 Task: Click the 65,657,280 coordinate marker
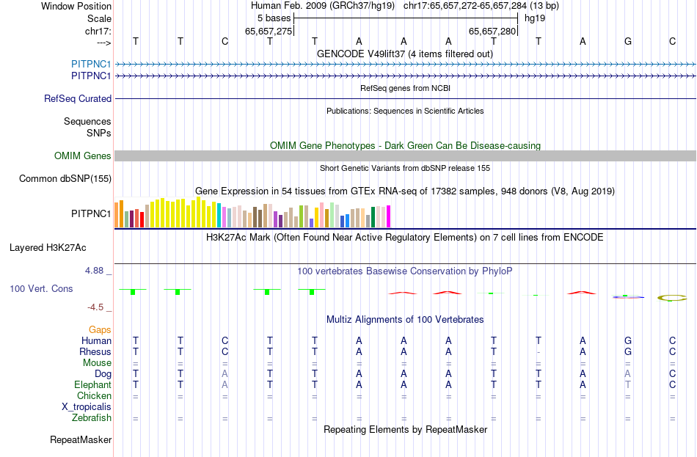point(492,31)
